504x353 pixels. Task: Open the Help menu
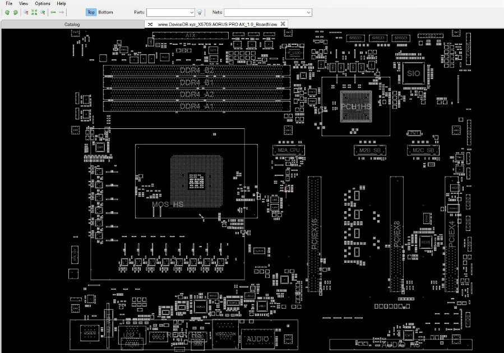62,3
